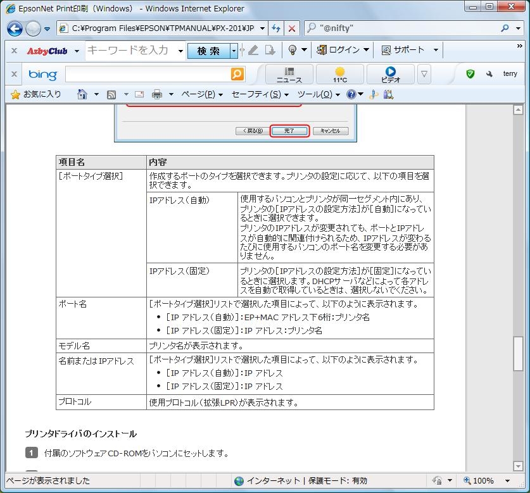530x493 pixels.
Task: Open the AzbyClub logo dropdown arrow
Action: (x=77, y=51)
